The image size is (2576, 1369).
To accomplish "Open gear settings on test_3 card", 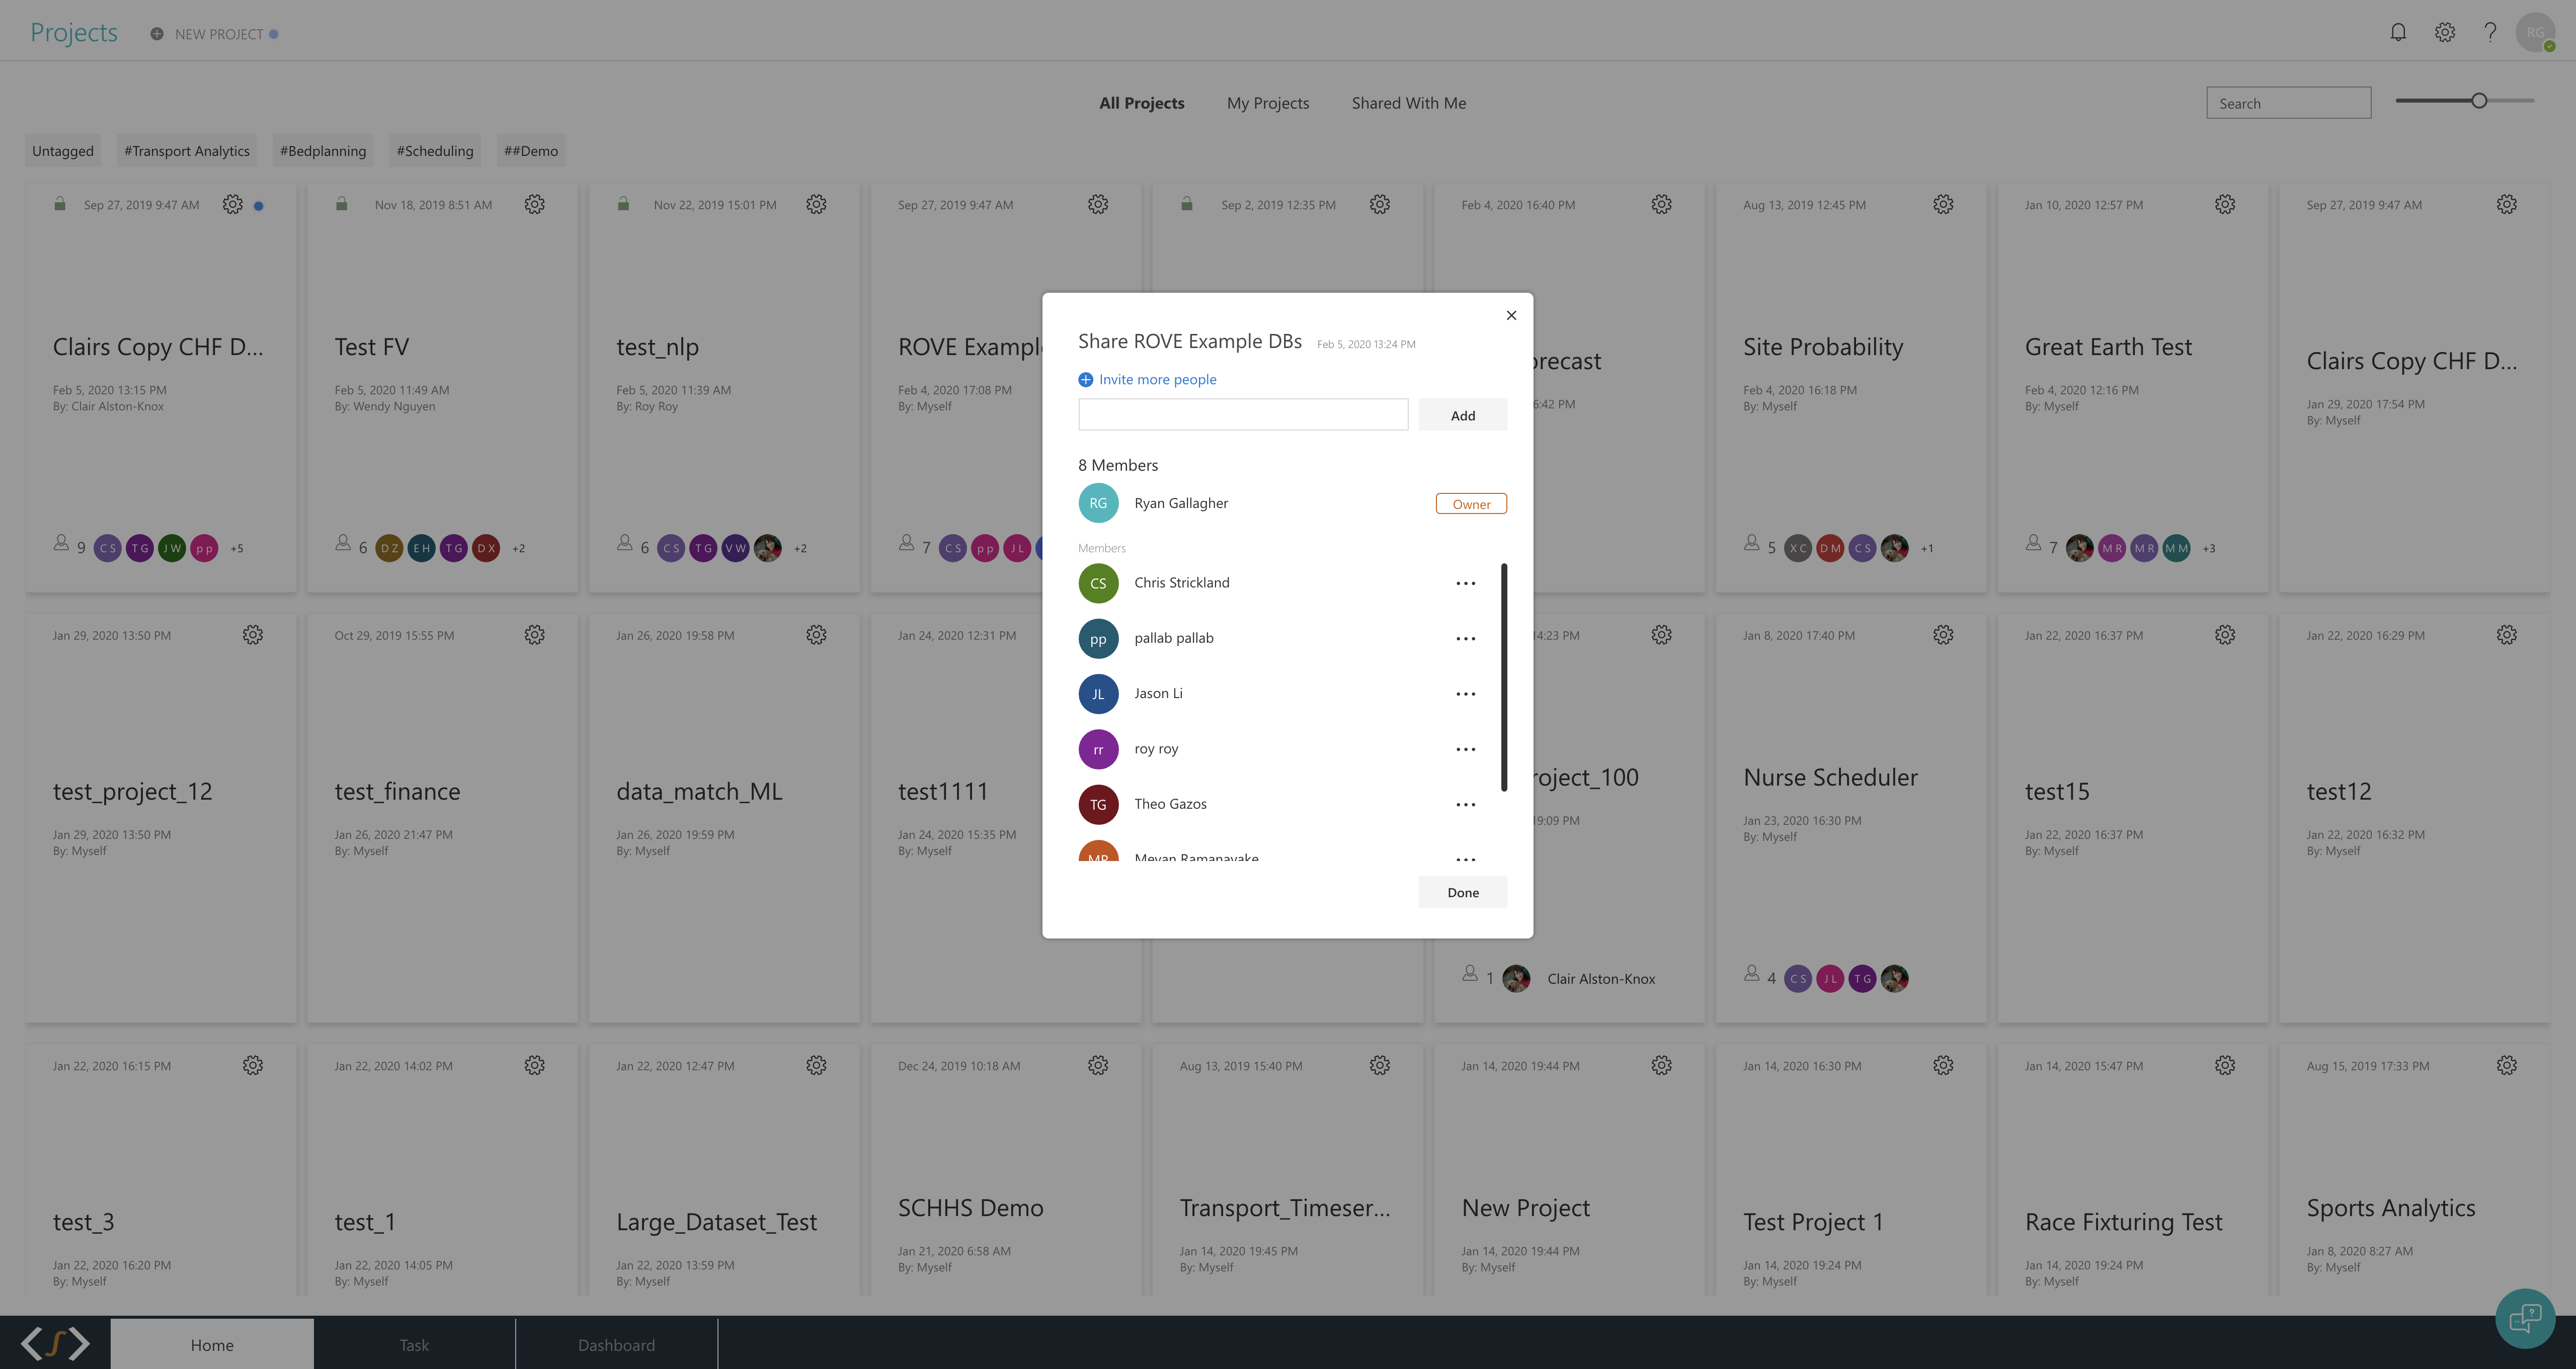I will (x=253, y=1065).
